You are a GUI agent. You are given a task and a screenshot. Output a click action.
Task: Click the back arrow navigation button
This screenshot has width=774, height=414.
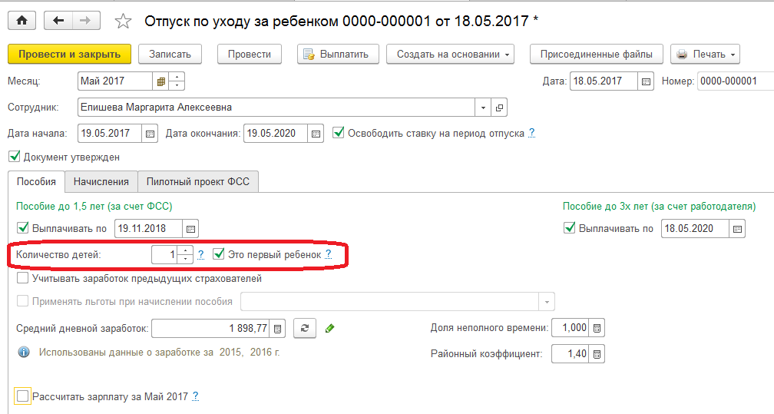pyautogui.click(x=58, y=21)
